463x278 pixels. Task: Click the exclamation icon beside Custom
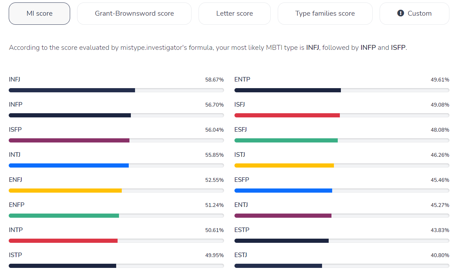click(401, 13)
